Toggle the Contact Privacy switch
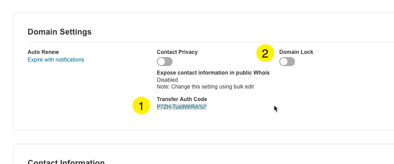 pyautogui.click(x=164, y=62)
